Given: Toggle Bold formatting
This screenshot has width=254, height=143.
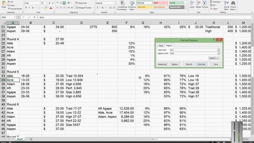Looking at the screenshot, I should (x=26, y=8).
